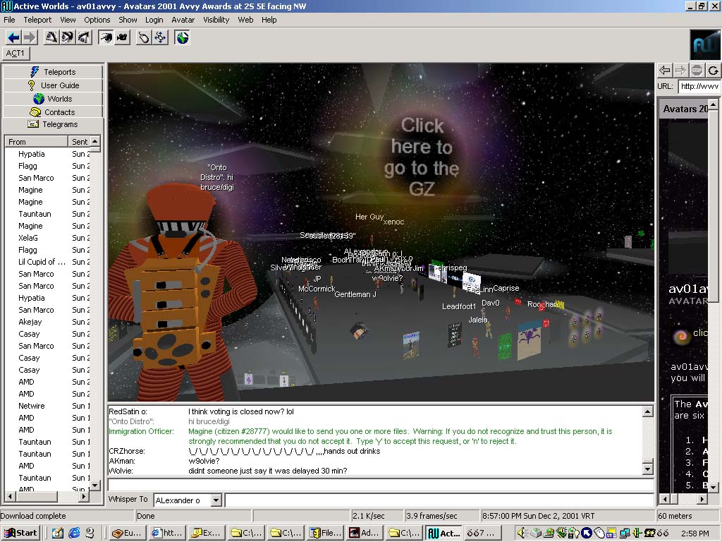Expand the Worlds panel
This screenshot has height=542, width=722.
click(x=54, y=99)
